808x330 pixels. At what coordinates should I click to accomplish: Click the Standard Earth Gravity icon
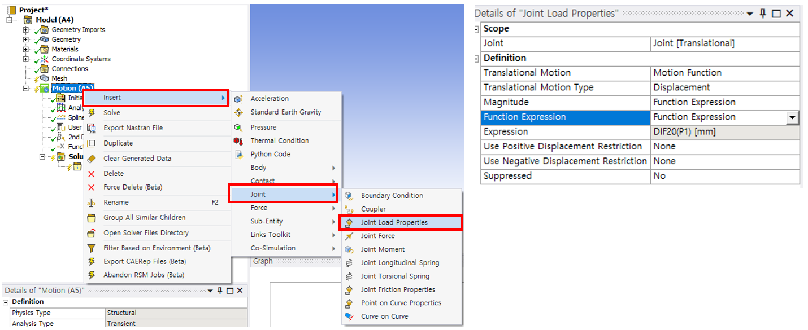pos(238,112)
